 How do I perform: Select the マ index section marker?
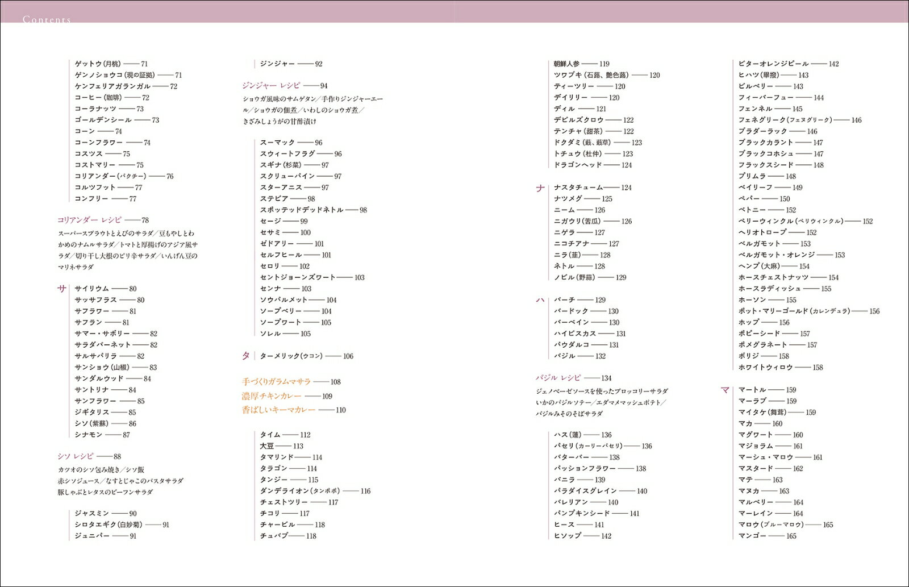pyautogui.click(x=725, y=390)
